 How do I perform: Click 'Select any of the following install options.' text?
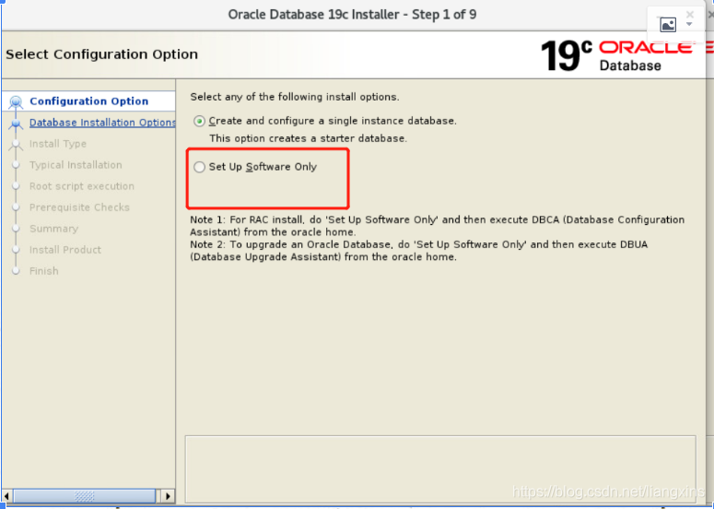pos(295,97)
